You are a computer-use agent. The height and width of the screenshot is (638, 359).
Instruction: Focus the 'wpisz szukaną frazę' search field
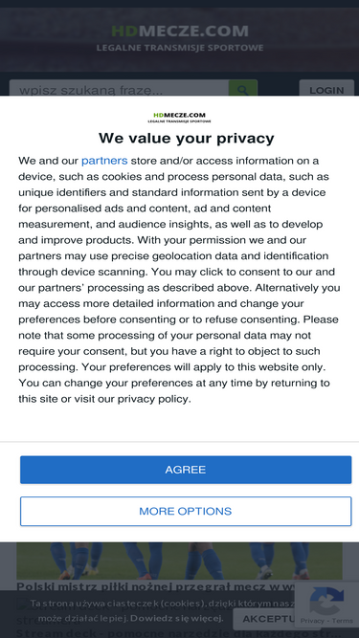119,88
